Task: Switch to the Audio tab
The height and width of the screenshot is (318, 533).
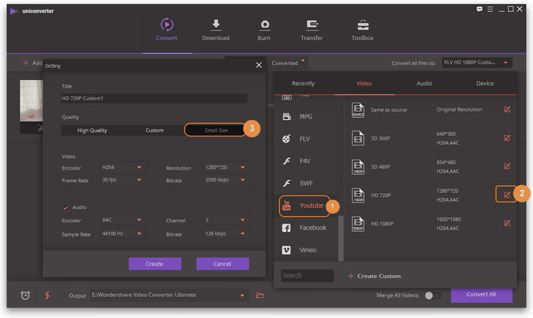Action: (425, 83)
